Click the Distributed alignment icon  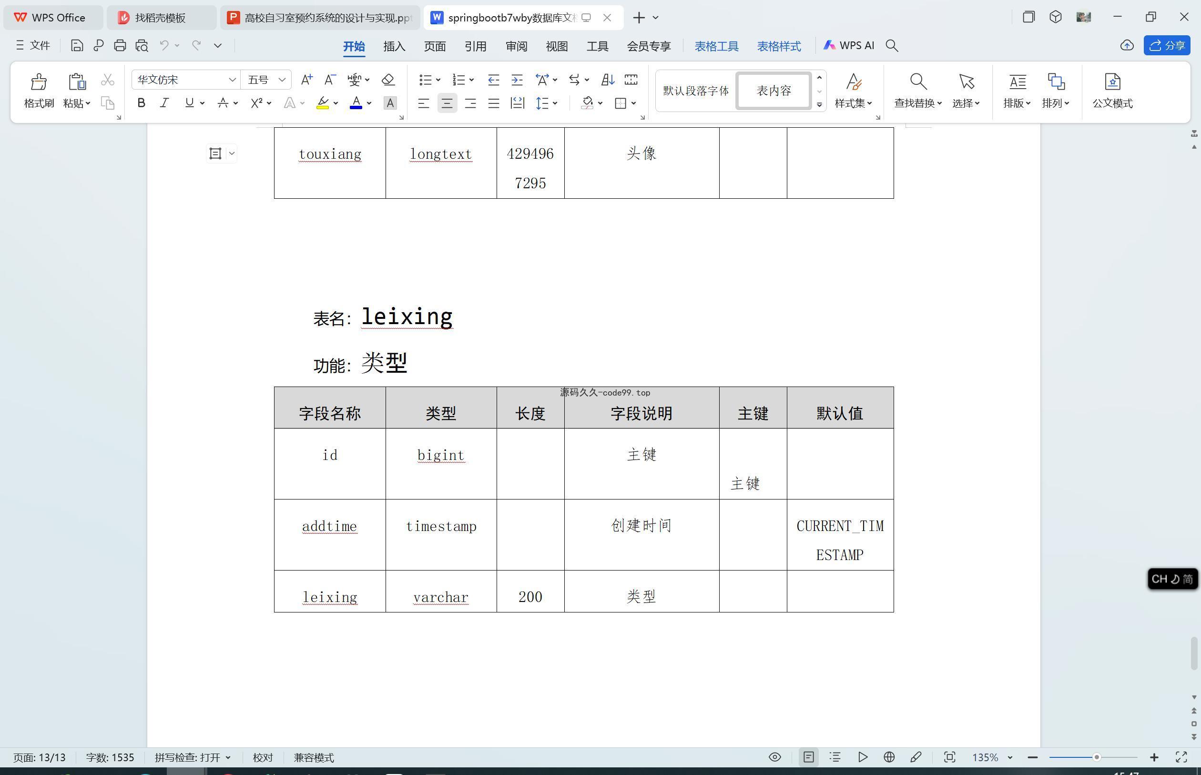tap(517, 103)
